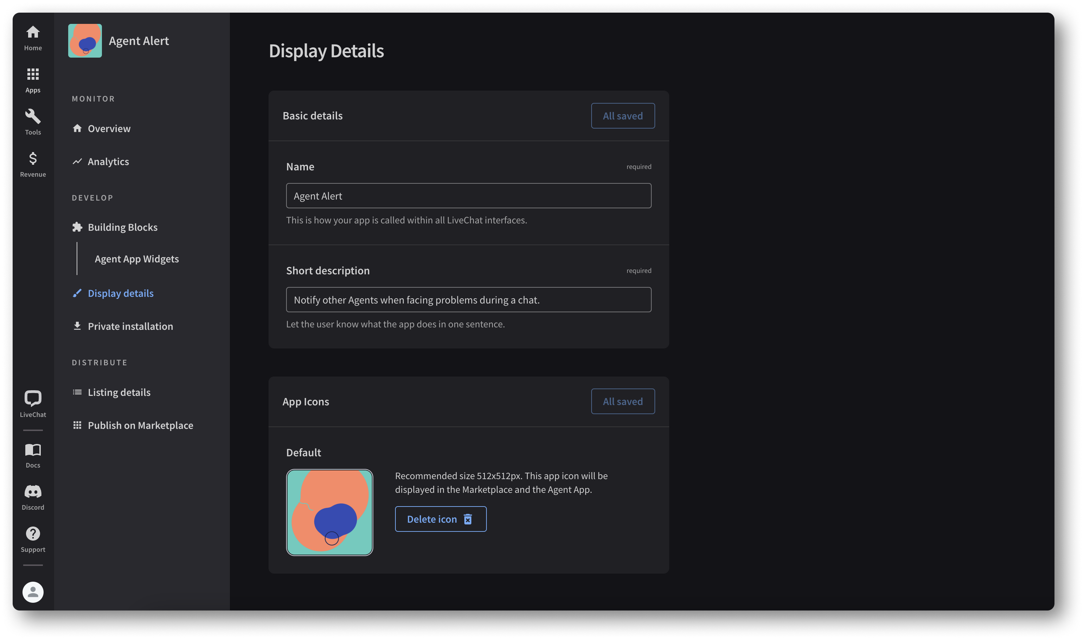The height and width of the screenshot is (640, 1084).
Task: Open Tools wrench icon
Action: pyautogui.click(x=33, y=122)
